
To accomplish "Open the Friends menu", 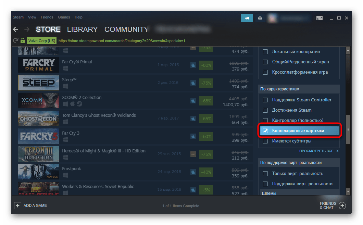I will click(x=47, y=17).
